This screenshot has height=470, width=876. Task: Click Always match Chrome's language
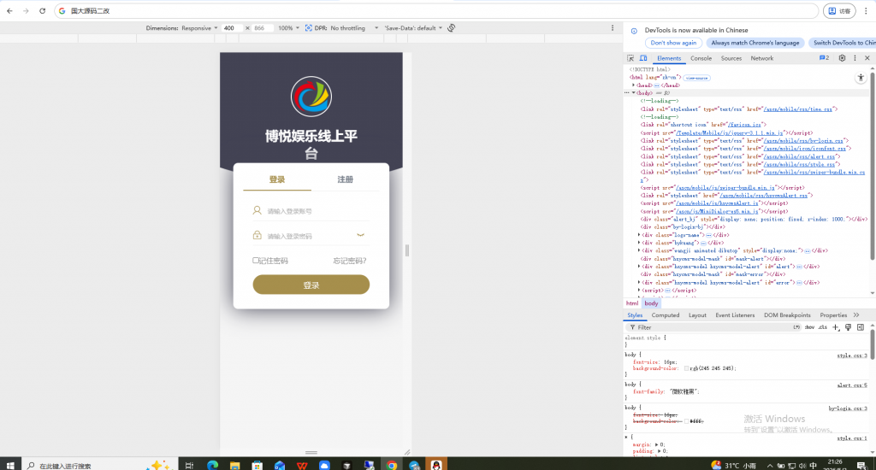(x=755, y=43)
